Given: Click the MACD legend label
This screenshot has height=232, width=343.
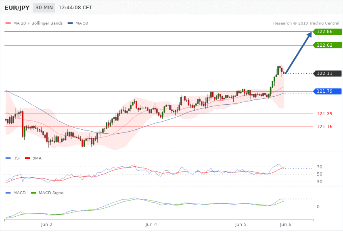Looking at the screenshot, I should [x=19, y=193].
